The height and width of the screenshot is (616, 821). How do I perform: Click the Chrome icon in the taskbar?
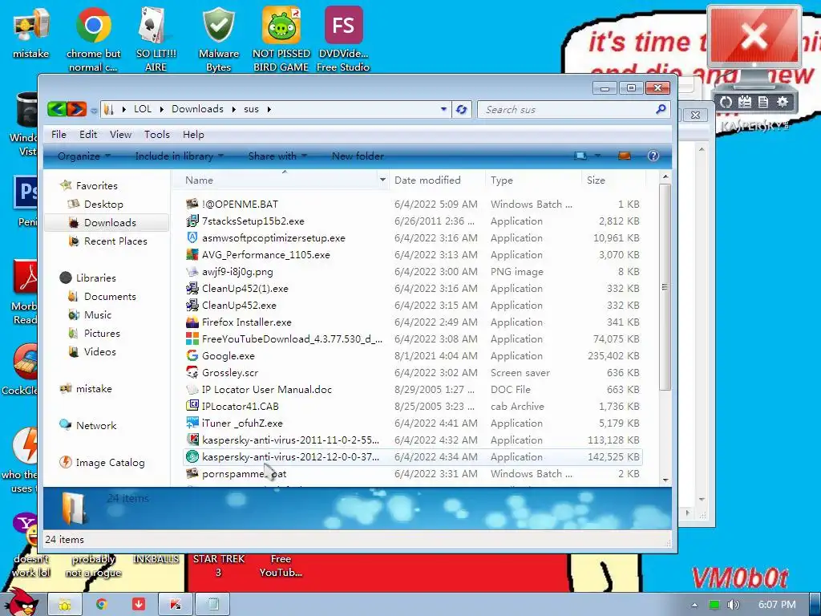coord(102,604)
